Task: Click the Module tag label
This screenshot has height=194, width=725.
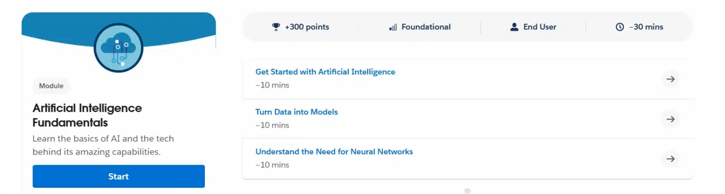Action: click(x=51, y=86)
